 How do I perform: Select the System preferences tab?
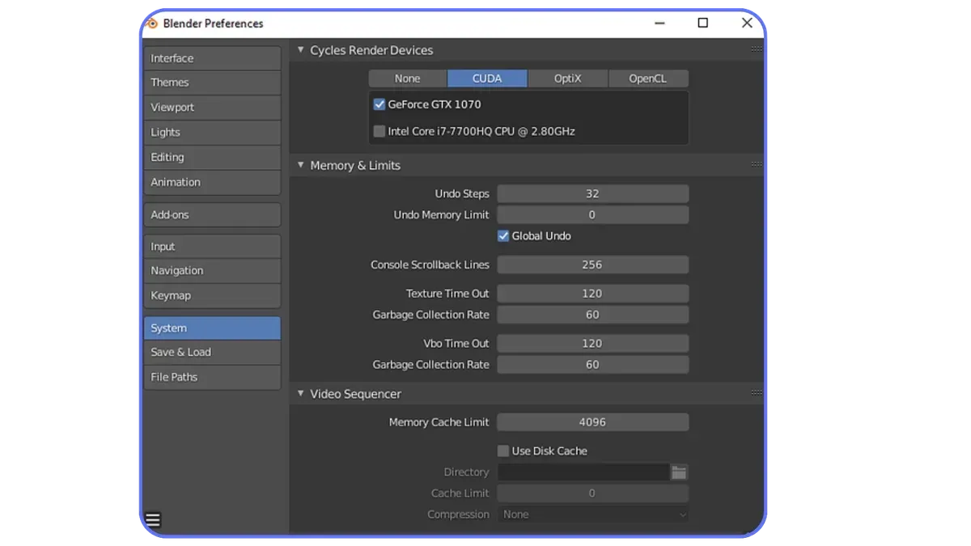point(212,328)
